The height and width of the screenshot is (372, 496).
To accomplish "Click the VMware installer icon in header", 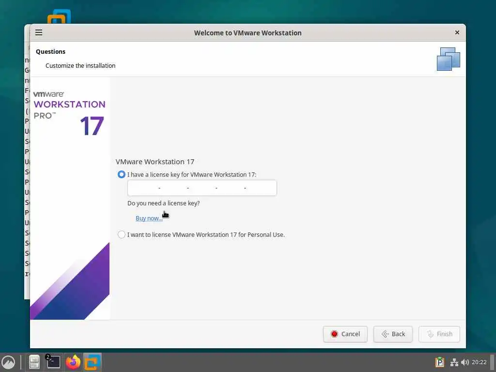I will tap(448, 59).
